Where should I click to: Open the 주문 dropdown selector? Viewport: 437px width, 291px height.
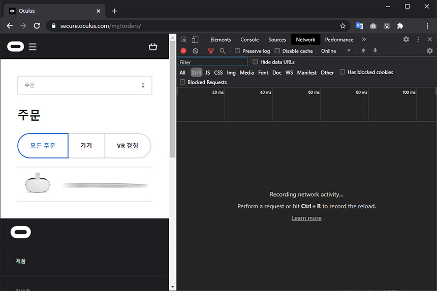(x=85, y=85)
